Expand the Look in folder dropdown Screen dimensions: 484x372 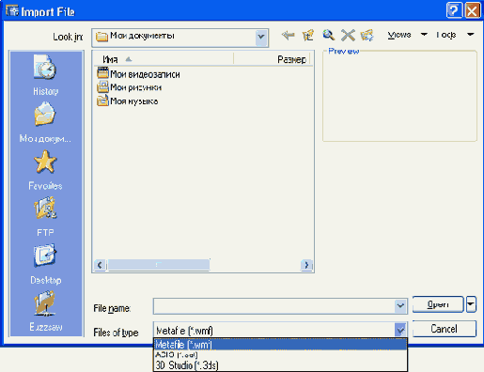tap(261, 38)
